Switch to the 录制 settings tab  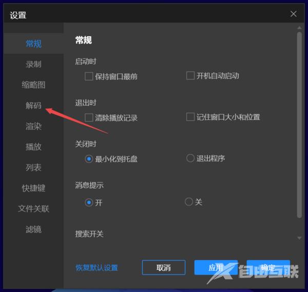(x=33, y=64)
